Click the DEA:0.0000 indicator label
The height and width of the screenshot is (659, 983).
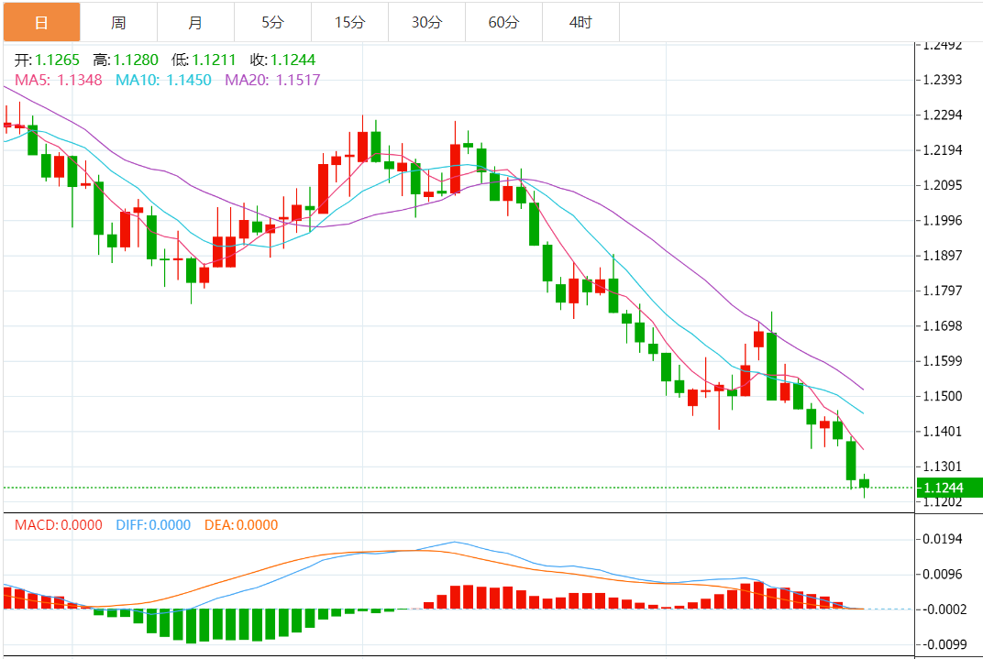coord(241,525)
